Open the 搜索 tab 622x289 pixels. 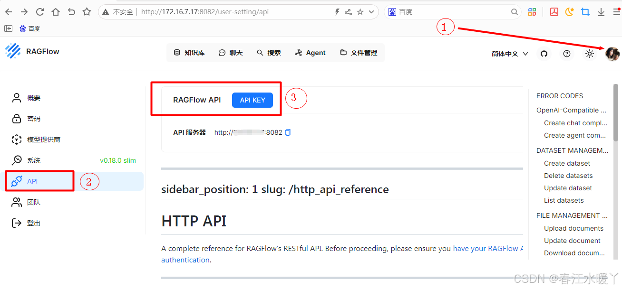click(269, 53)
